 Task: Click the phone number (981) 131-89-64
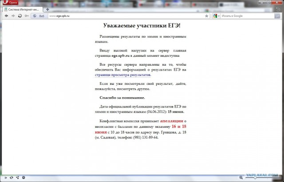146,137
